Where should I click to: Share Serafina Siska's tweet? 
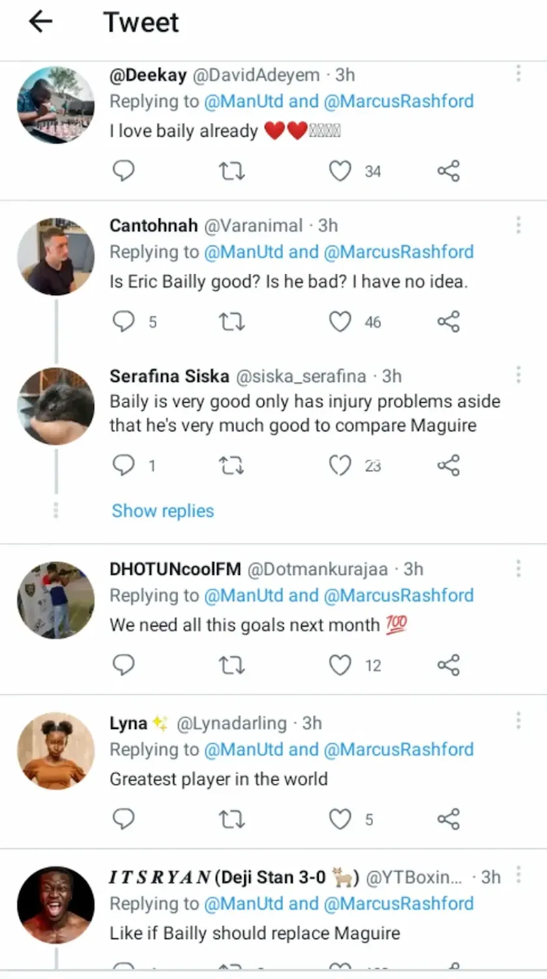(x=449, y=465)
